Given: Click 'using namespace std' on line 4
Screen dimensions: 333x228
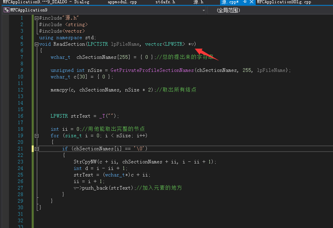Looking at the screenshot, I should pyautogui.click(x=67, y=38).
